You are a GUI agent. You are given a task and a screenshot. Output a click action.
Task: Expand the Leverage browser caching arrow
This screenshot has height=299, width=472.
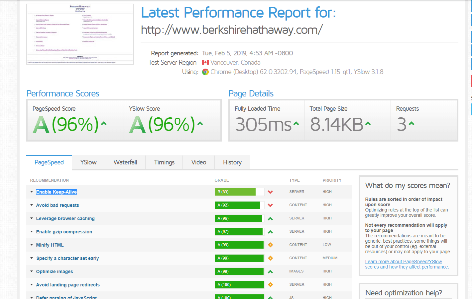coord(32,218)
